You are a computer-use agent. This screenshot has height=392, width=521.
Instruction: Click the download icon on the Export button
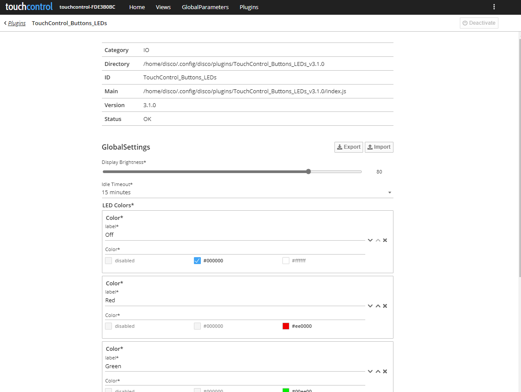[x=339, y=147]
